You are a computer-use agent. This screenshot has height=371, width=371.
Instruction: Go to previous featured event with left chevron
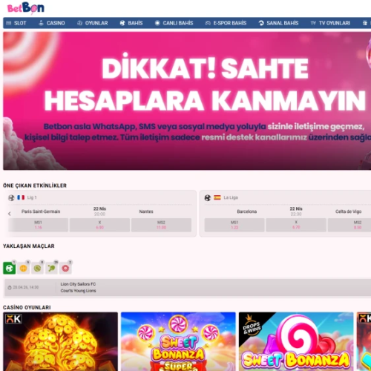(10, 214)
